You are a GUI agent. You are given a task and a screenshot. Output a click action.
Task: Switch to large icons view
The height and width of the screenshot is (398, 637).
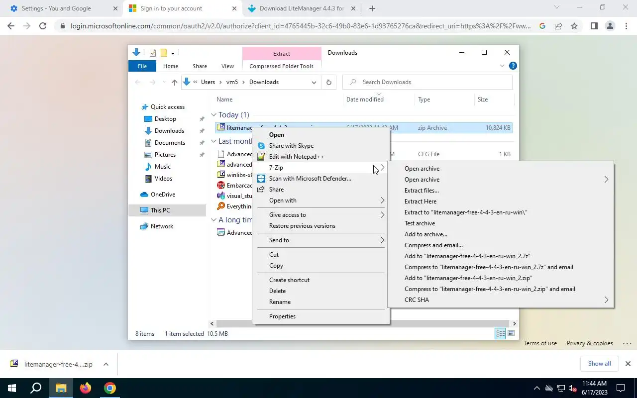click(511, 334)
